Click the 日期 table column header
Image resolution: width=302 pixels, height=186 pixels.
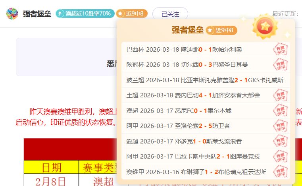[x=52, y=167]
